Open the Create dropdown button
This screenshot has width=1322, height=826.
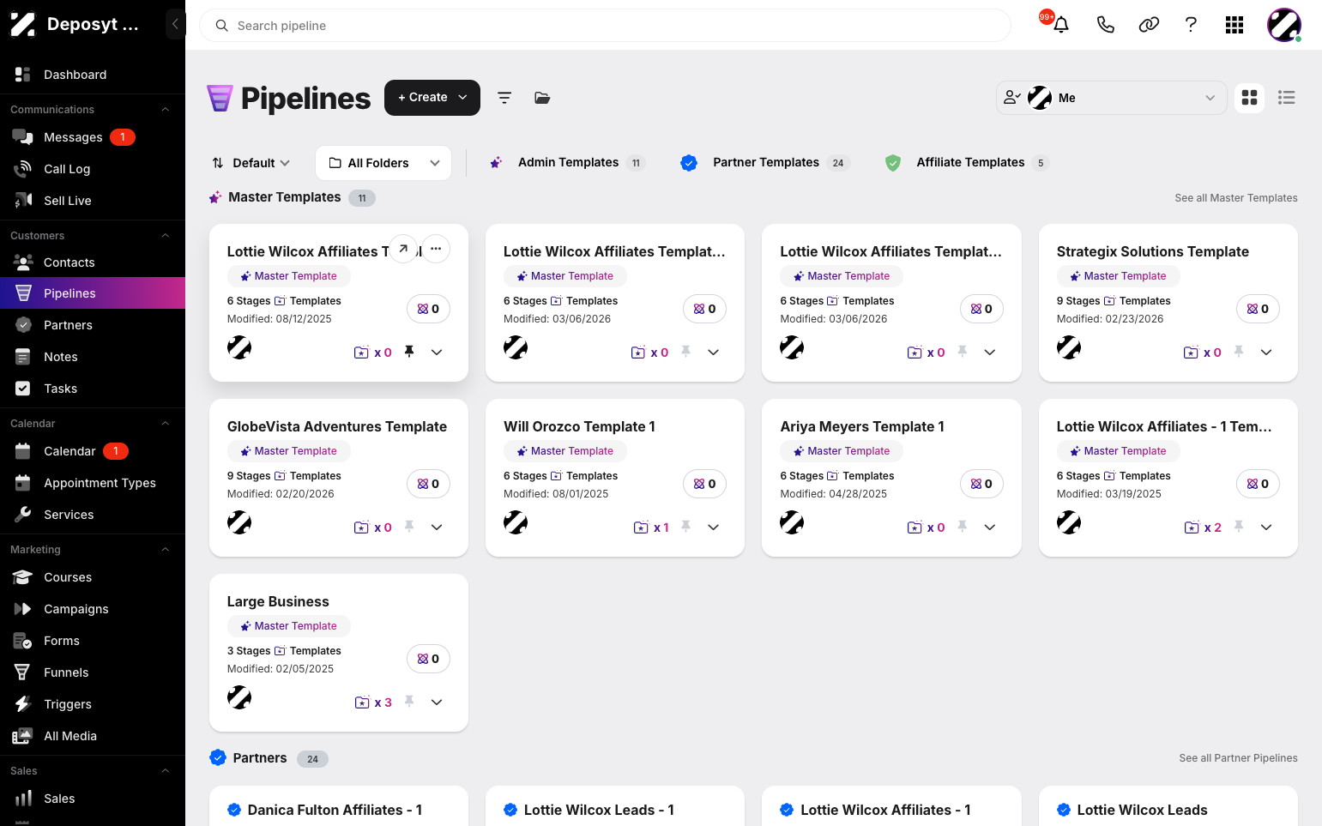click(x=432, y=98)
